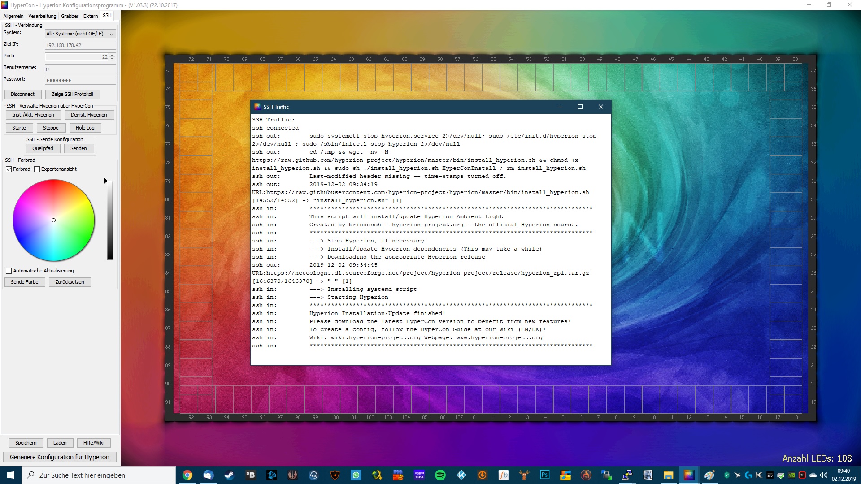Click Inst./Akt. Hyperion button
This screenshot has height=484, width=861.
33,115
